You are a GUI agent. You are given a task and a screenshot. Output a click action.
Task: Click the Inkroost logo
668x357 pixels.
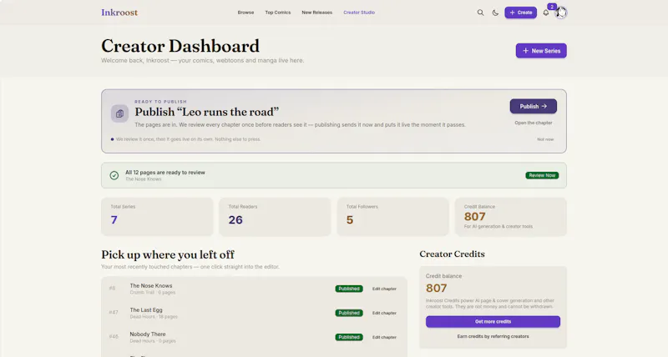point(119,13)
